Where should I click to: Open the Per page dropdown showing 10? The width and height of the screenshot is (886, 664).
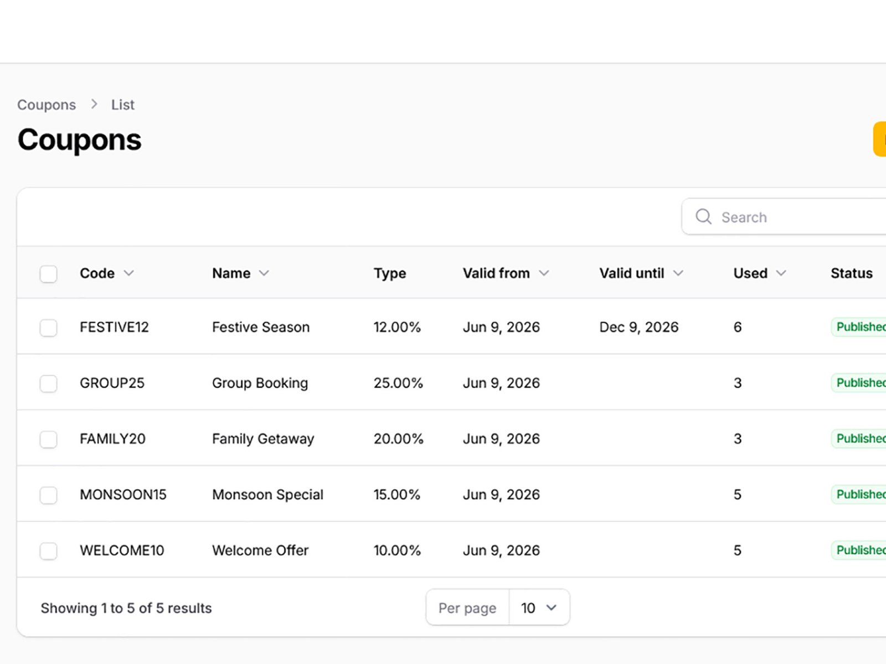click(539, 608)
